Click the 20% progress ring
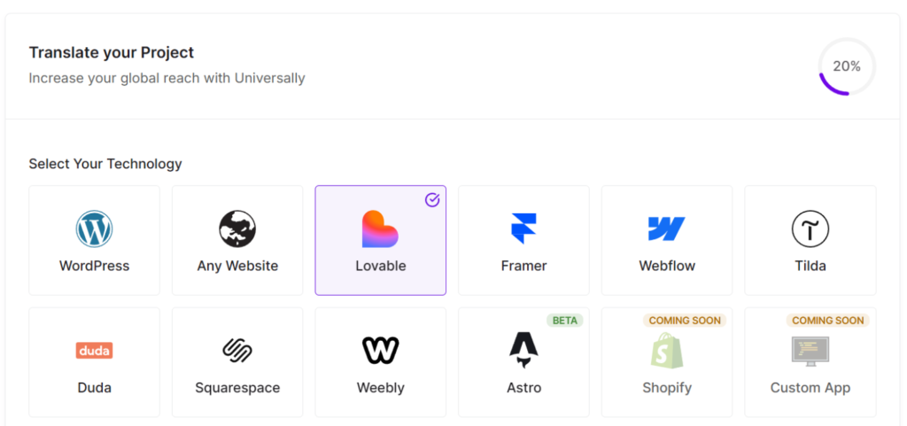This screenshot has height=426, width=907. tap(847, 66)
